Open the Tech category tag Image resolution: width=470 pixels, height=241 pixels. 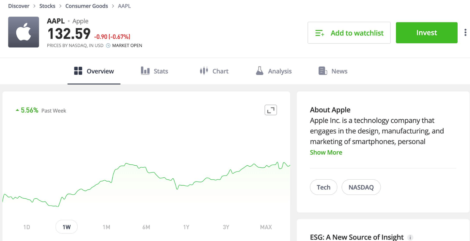coord(323,187)
